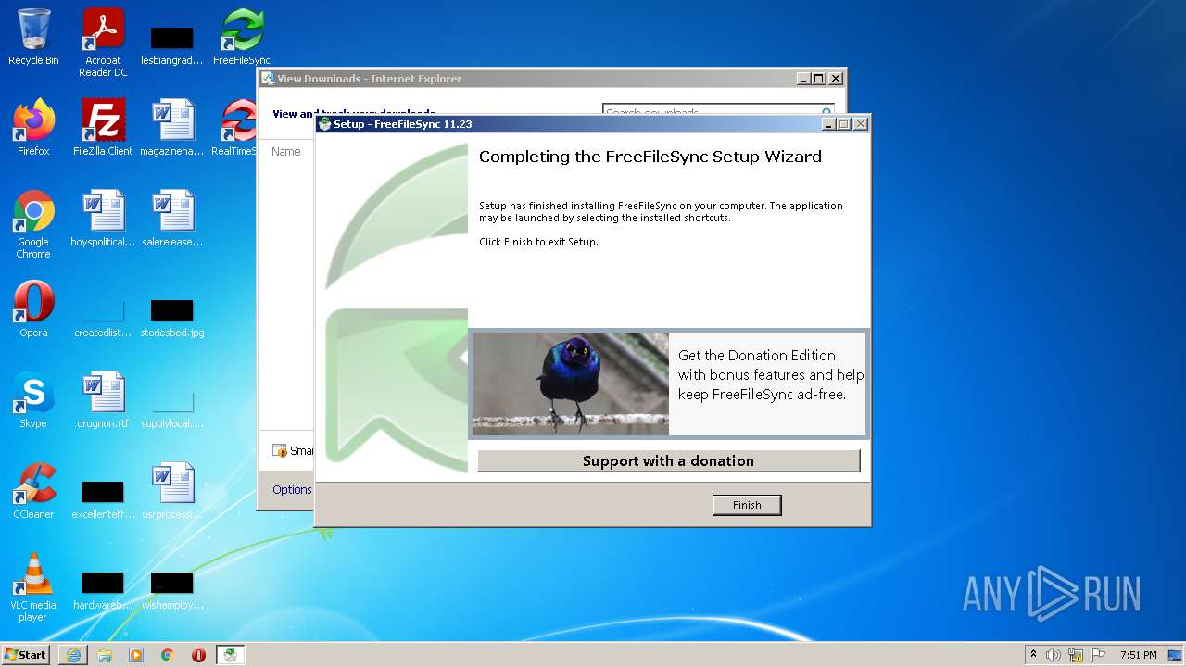
Task: Open Acrobat Reader DC desktop shortcut
Action: coord(103,43)
